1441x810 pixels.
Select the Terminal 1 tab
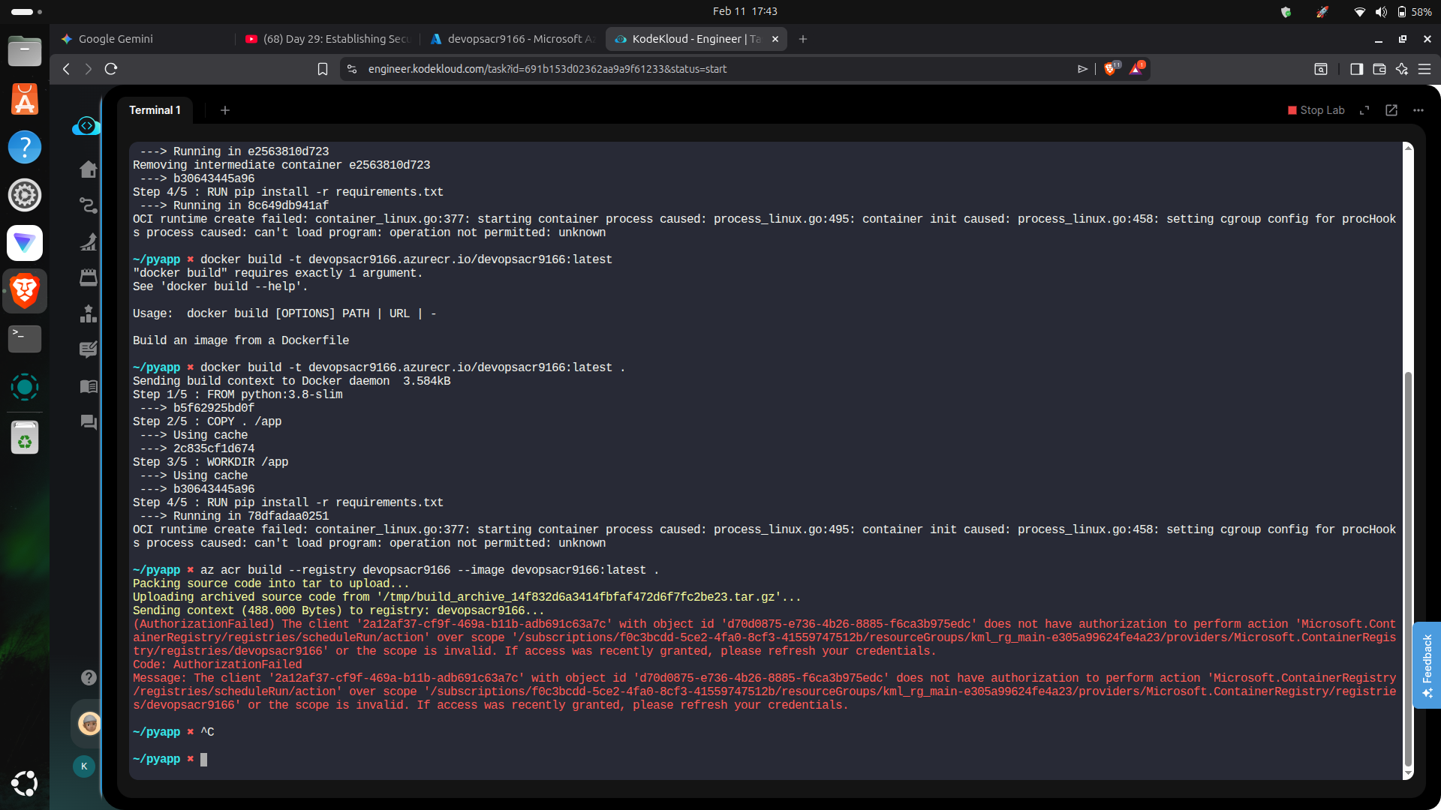[155, 110]
